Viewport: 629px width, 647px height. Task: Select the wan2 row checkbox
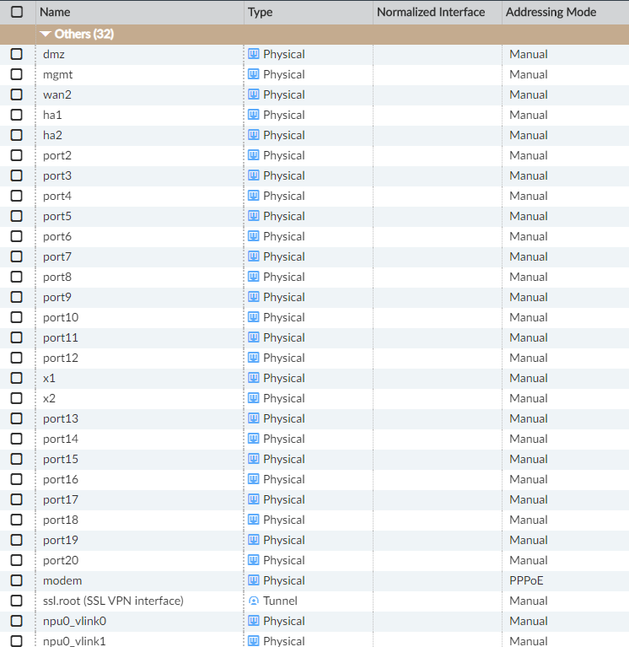(x=17, y=94)
